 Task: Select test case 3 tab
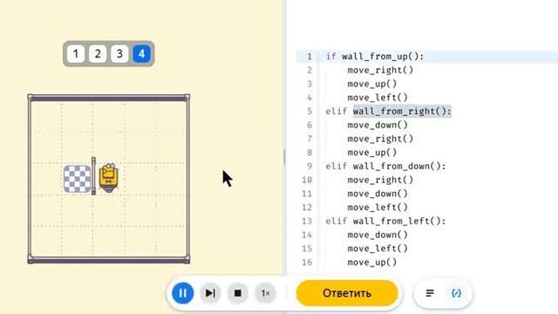pos(119,54)
